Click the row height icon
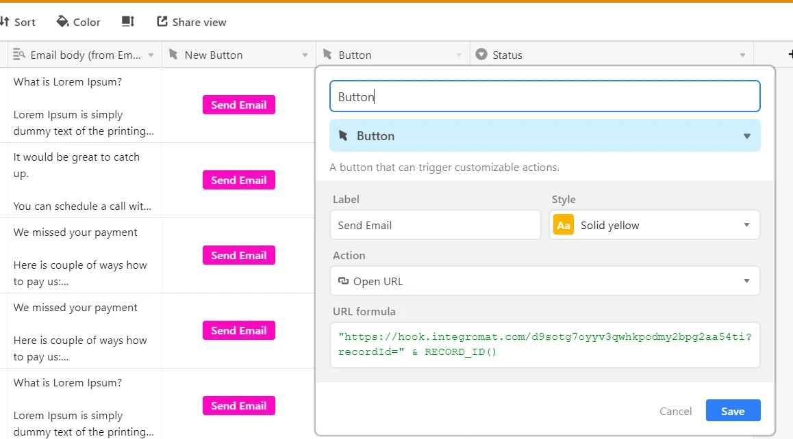 (x=128, y=21)
